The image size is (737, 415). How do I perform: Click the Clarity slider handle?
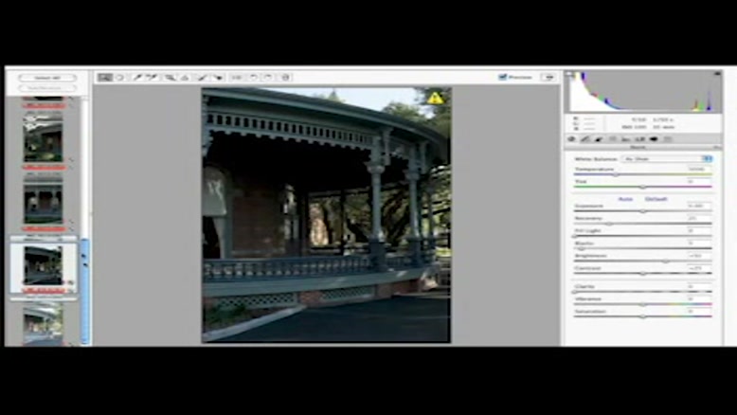pos(575,292)
